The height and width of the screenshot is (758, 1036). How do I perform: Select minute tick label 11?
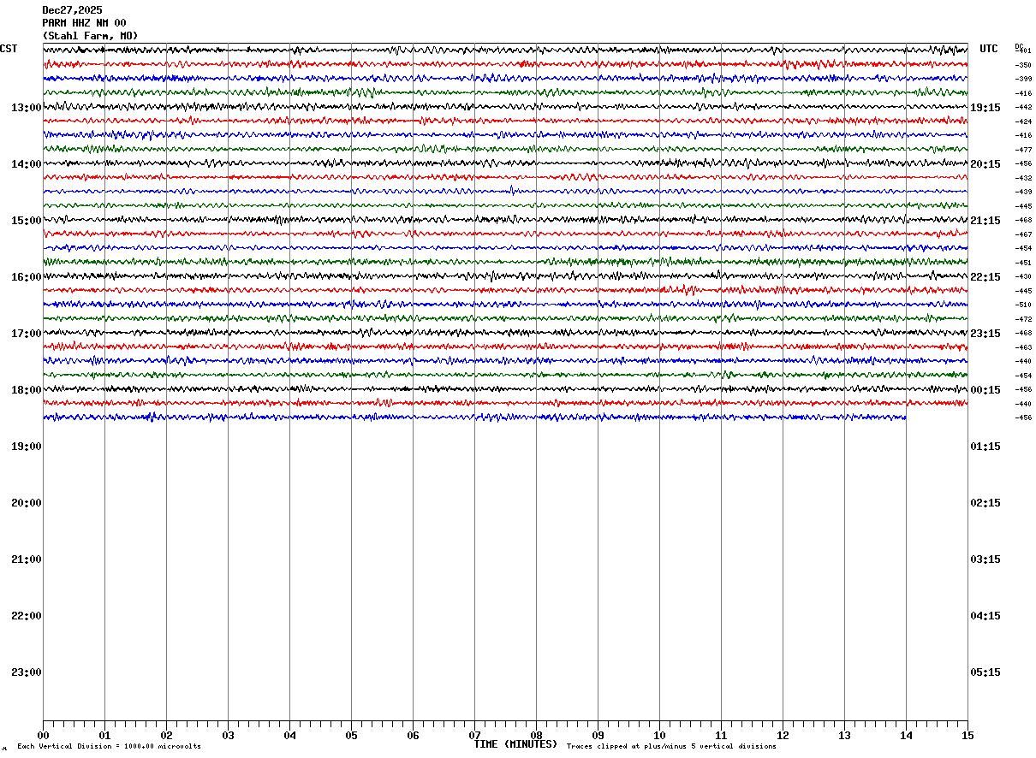[x=721, y=735]
